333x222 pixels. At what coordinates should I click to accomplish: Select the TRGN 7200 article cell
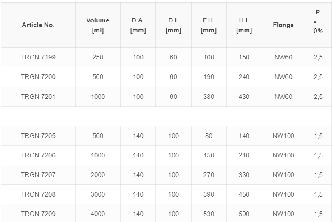coord(38,76)
